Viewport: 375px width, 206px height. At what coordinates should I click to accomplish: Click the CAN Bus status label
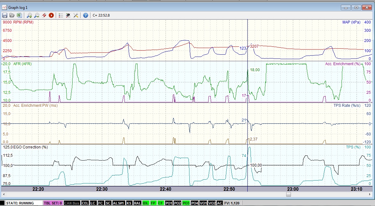(71, 203)
